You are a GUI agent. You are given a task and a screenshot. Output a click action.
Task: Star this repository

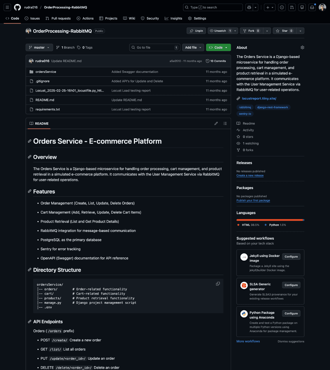[284, 31]
